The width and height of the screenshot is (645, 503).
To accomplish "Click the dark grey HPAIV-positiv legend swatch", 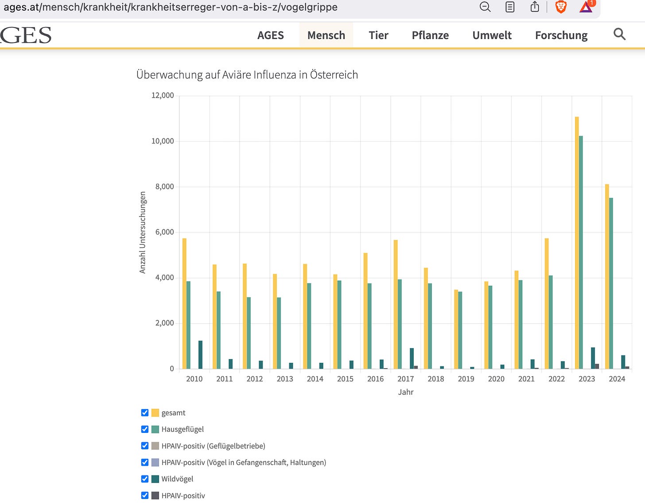I will pyautogui.click(x=155, y=495).
